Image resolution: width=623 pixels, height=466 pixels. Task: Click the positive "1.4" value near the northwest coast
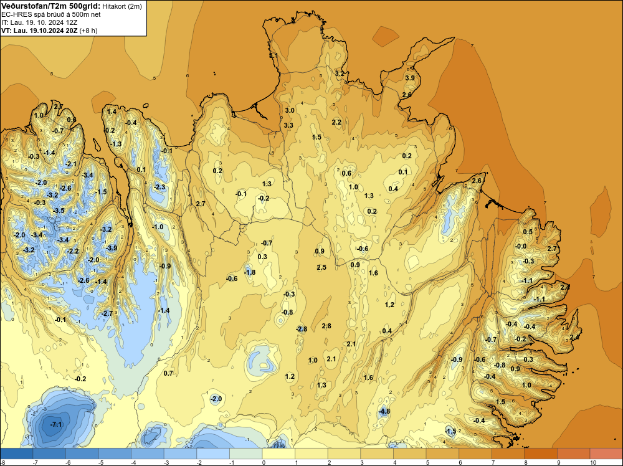pos(112,112)
